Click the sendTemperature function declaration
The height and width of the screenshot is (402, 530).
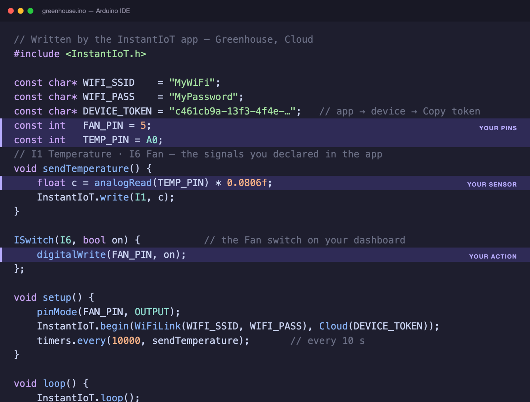[83, 168]
